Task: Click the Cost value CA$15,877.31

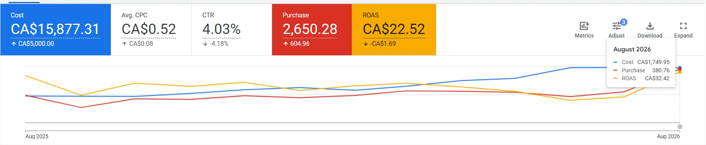Action: pos(55,29)
